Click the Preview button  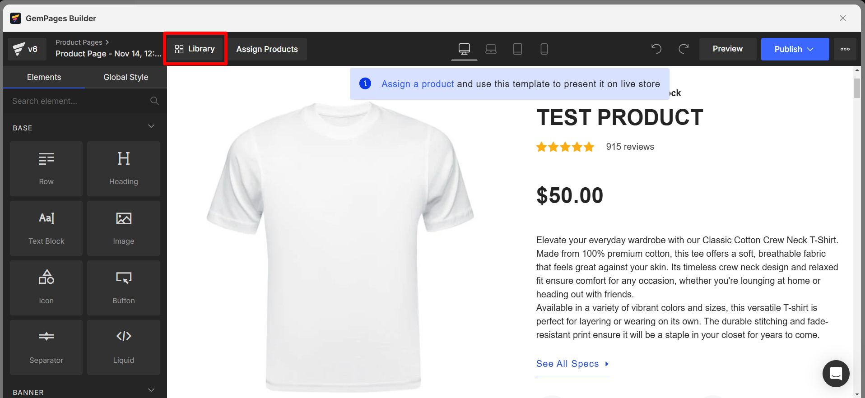[727, 49]
